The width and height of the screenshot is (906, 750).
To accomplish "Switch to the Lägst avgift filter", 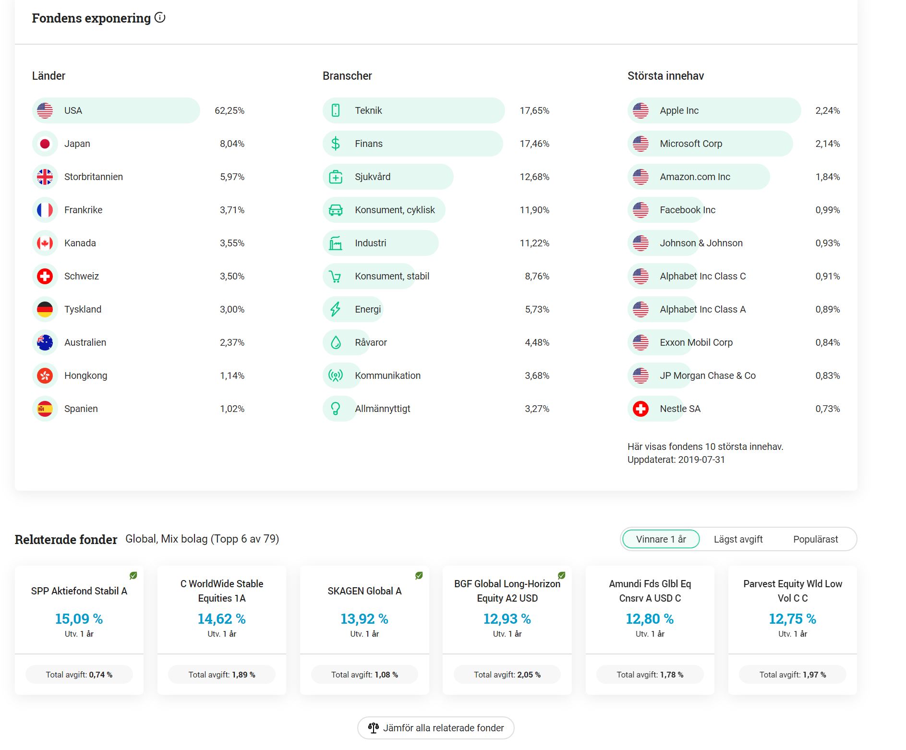I will pyautogui.click(x=738, y=539).
